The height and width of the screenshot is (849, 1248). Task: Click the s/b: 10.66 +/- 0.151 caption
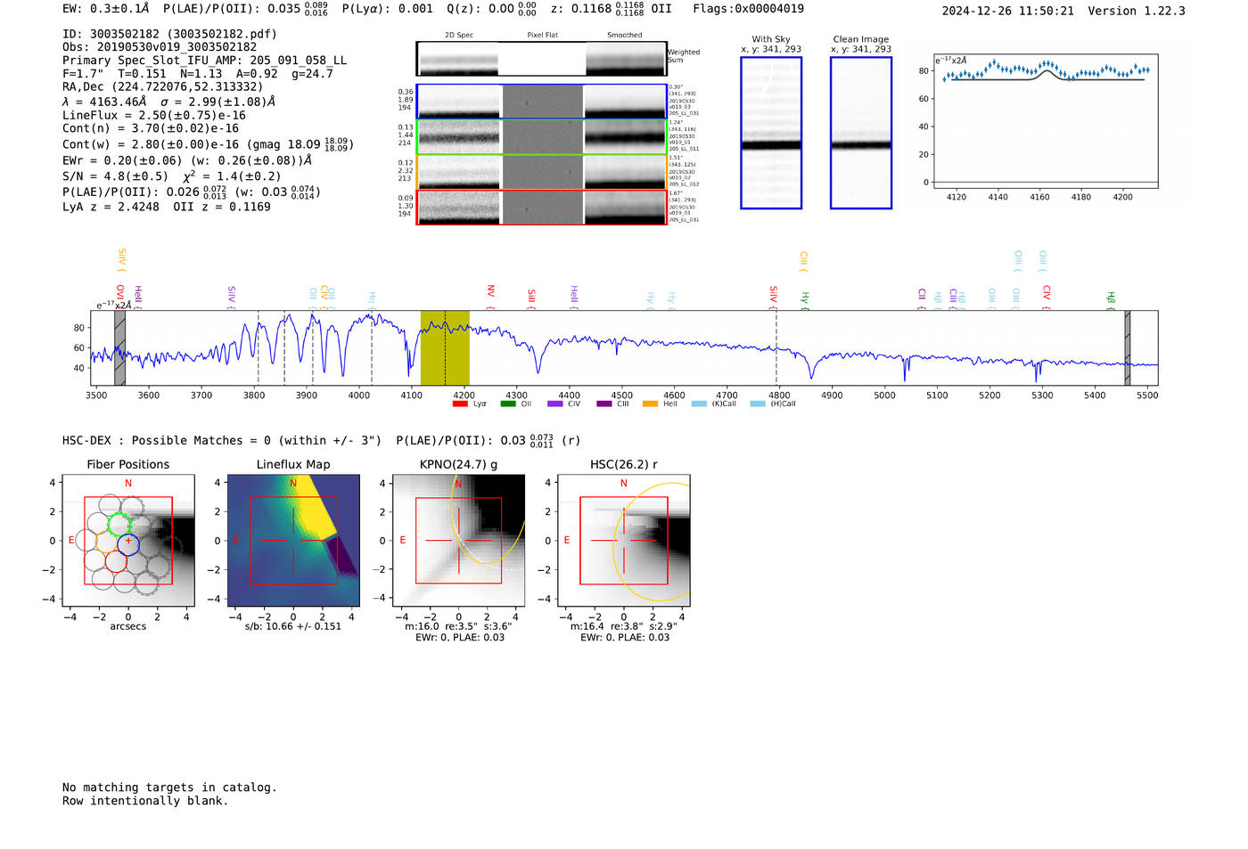293,626
